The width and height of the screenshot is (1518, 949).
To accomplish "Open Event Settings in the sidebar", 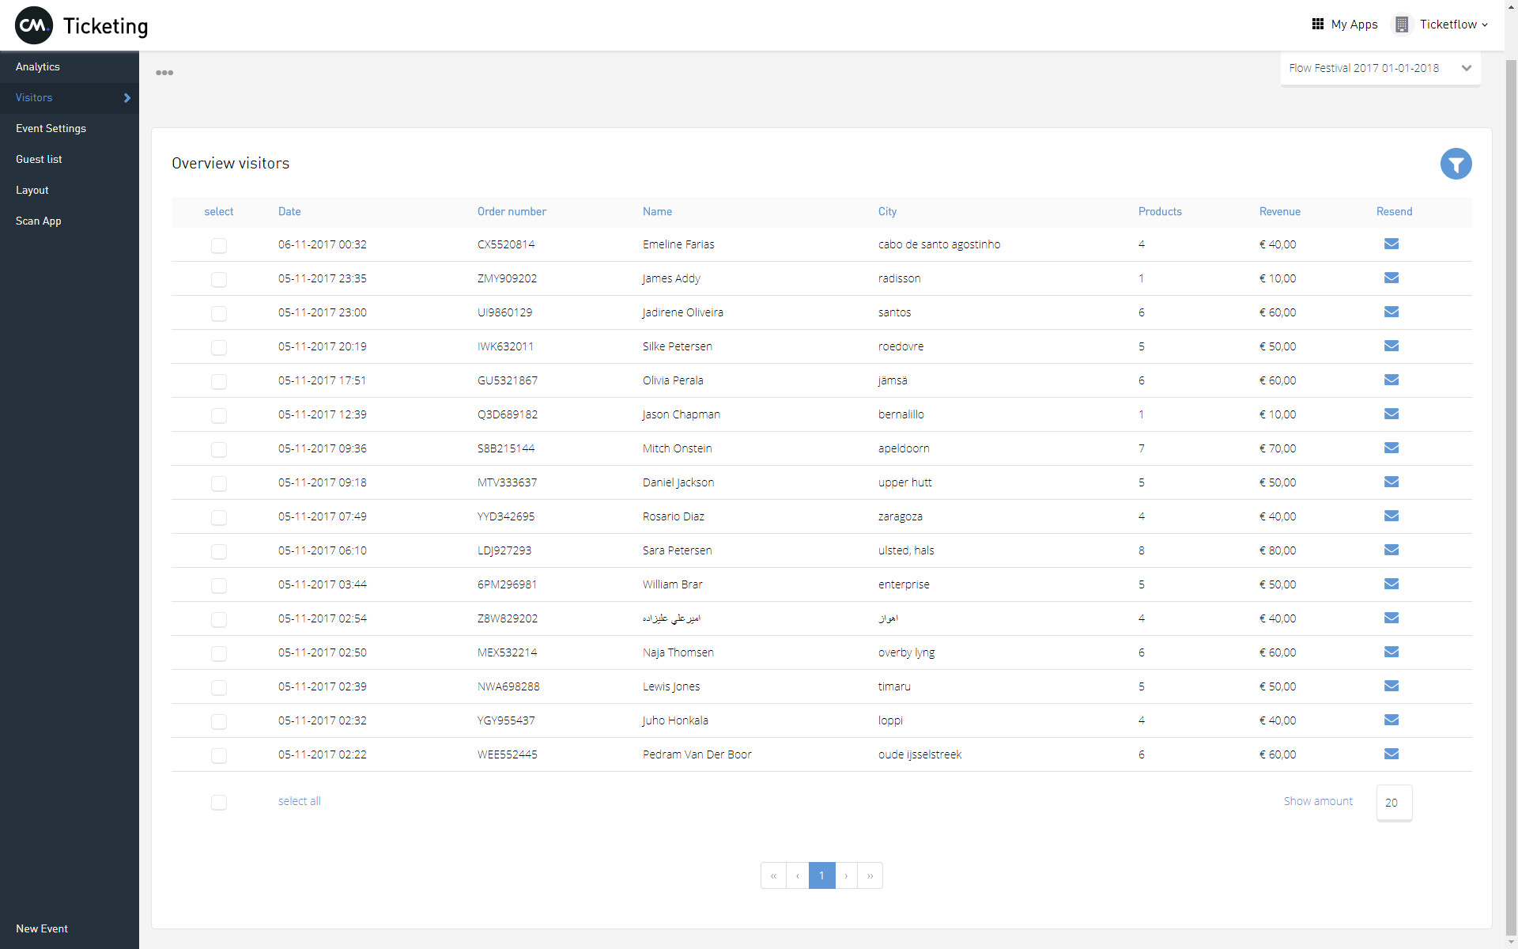I will 70,129.
